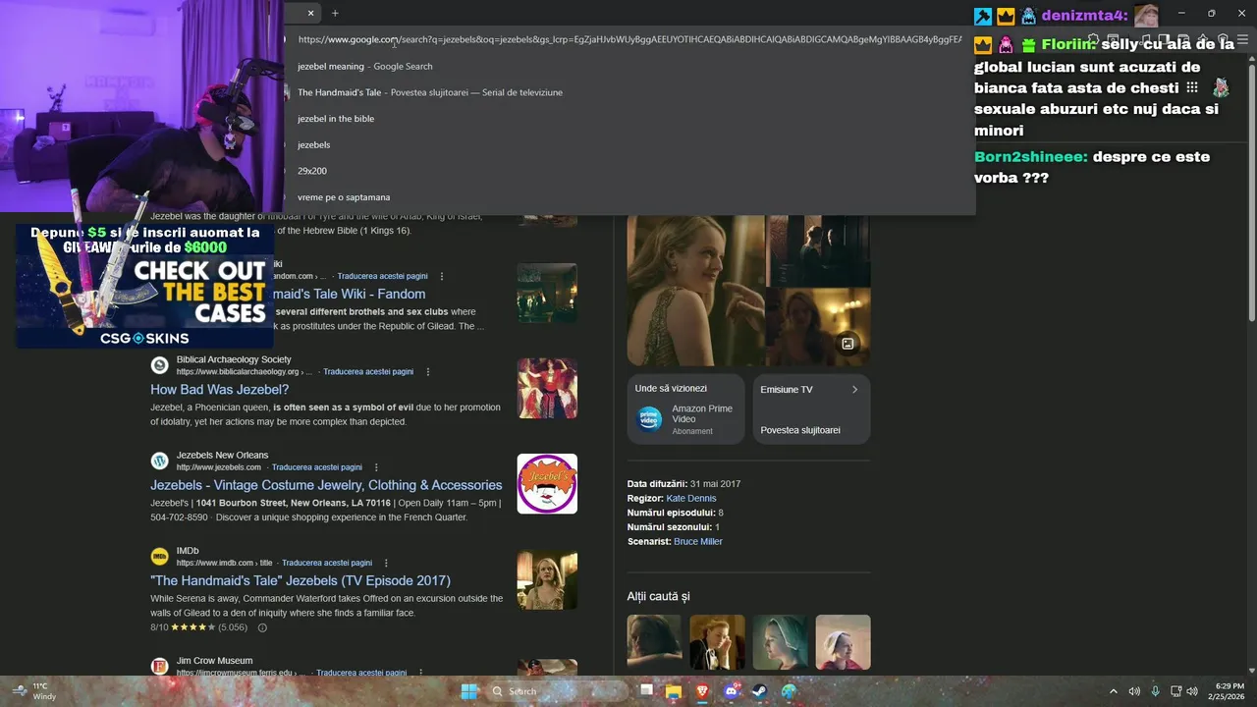This screenshot has height=707, width=1257.
Task: Open the Kate Dennis director link
Action: click(x=691, y=499)
